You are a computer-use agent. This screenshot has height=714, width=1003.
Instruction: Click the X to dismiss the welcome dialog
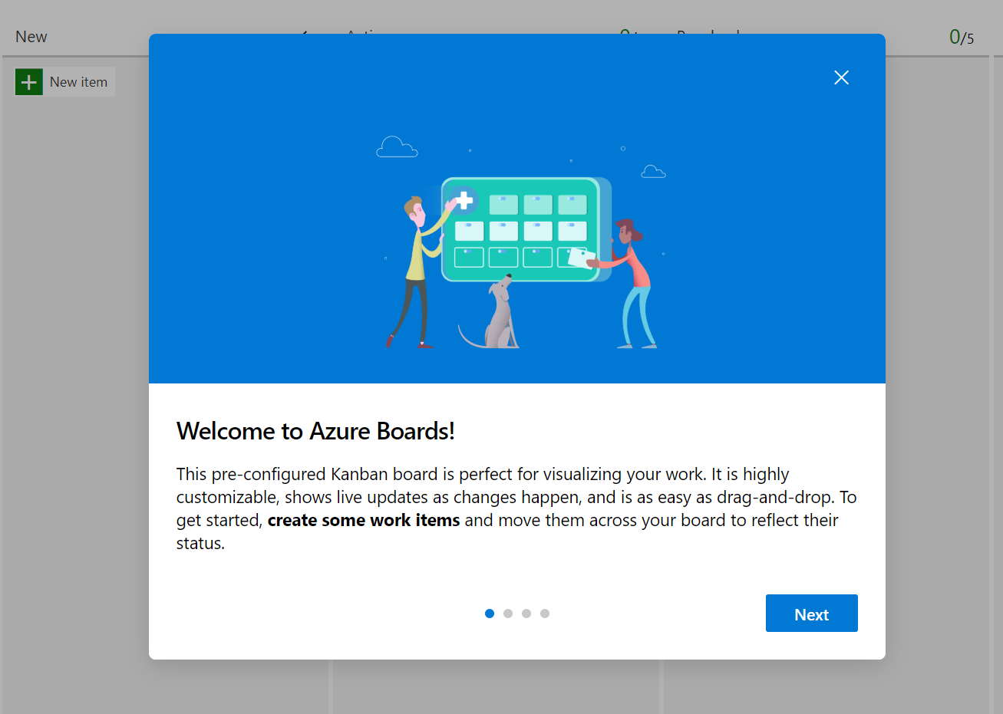pyautogui.click(x=841, y=77)
